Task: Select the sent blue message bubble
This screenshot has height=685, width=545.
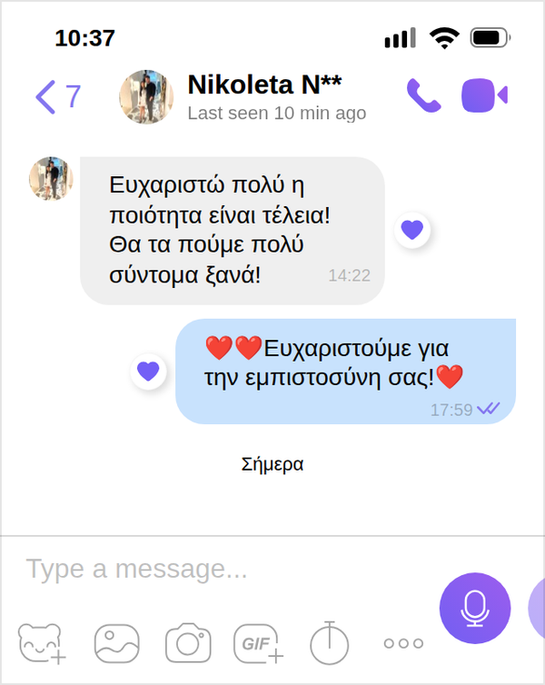Action: click(345, 372)
